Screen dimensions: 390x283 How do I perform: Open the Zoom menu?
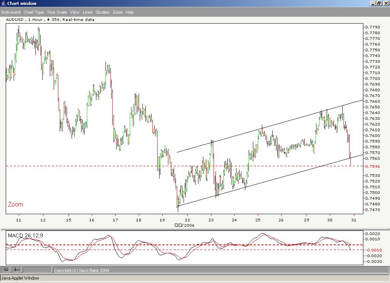click(118, 12)
